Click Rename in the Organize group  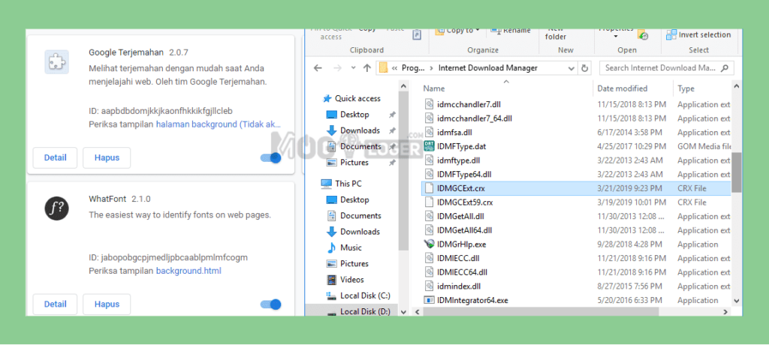coord(511,31)
